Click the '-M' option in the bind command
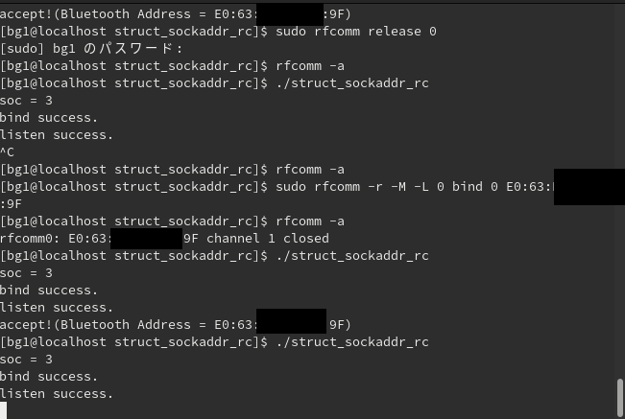The image size is (625, 419). [x=398, y=187]
